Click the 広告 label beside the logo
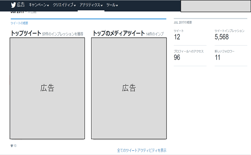Viewport: 251px width, 155px height. (x=21, y=5)
